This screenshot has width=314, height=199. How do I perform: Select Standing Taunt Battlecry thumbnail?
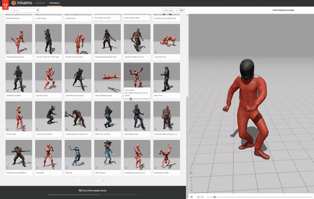pos(19,155)
